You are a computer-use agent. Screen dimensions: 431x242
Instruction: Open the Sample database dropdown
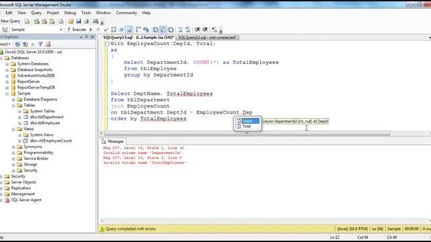(61, 30)
